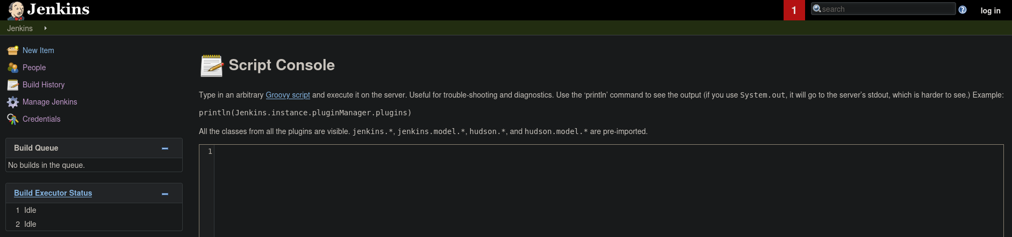The image size is (1012, 237).
Task: Click the Credentials keys icon
Action: 13,119
